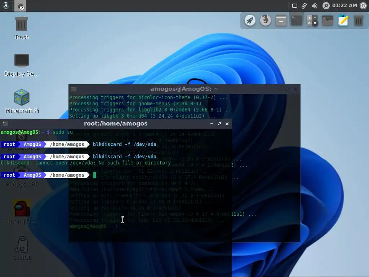Screen dimensions: 369x277
Task: Open file manager folder icon in dock
Action: point(328,21)
